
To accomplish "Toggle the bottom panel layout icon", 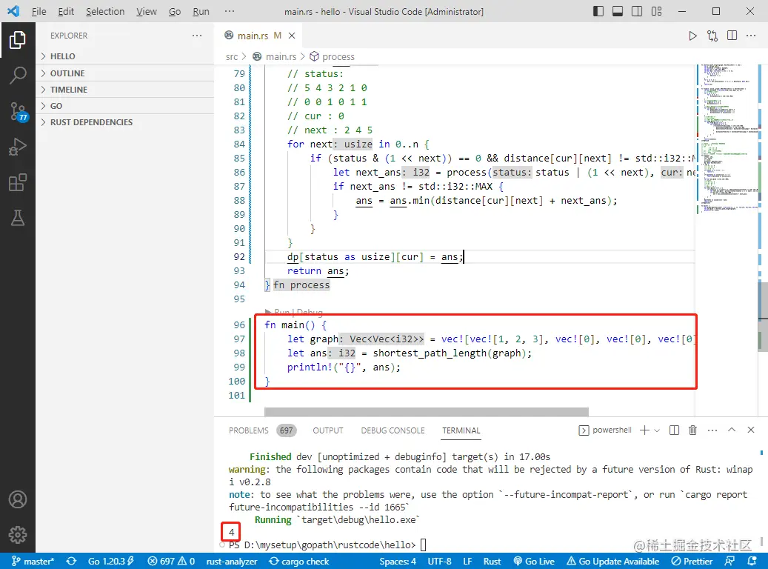I will [618, 11].
